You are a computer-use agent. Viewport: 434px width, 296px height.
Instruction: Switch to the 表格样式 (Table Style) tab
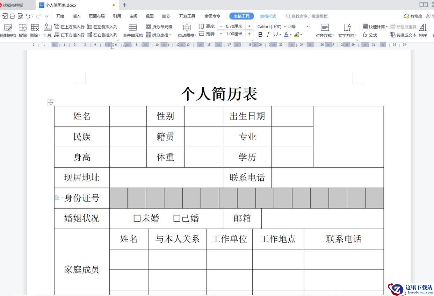coord(268,16)
